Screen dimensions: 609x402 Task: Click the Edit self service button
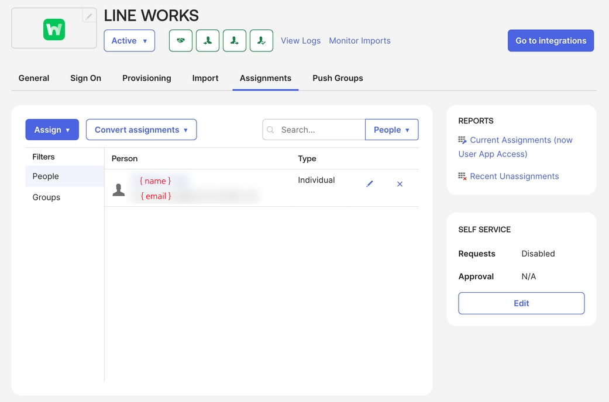click(521, 303)
